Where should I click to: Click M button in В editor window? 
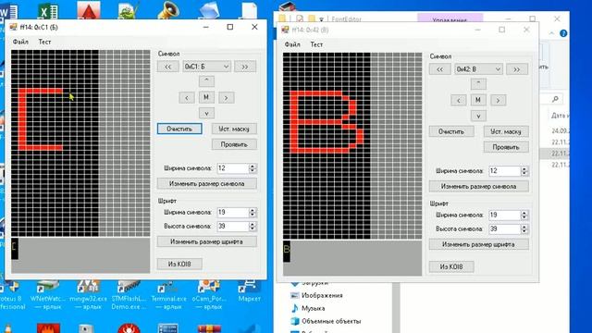coord(478,100)
